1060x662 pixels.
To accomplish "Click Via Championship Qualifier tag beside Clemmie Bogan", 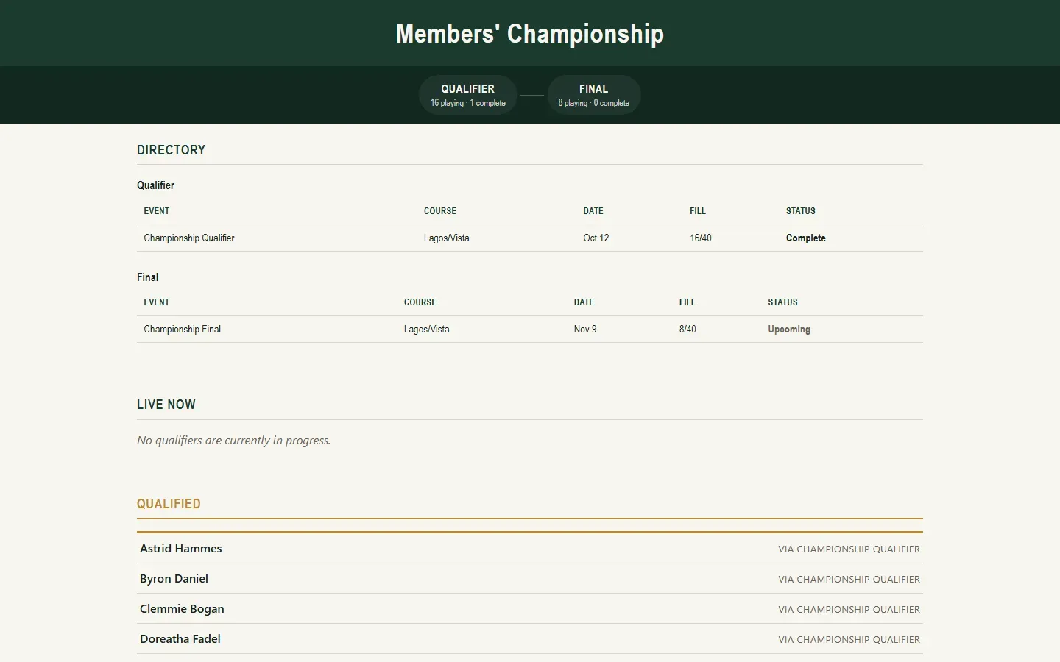I will (x=849, y=610).
